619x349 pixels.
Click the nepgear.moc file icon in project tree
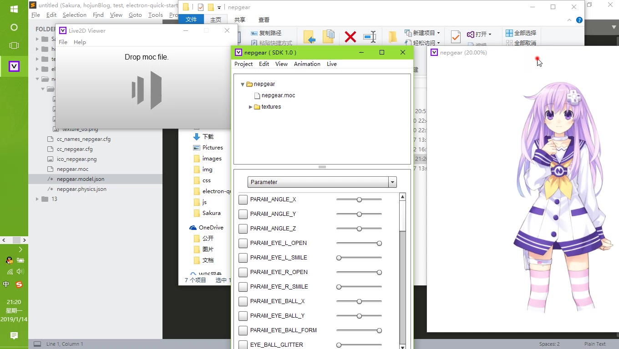pyautogui.click(x=257, y=95)
